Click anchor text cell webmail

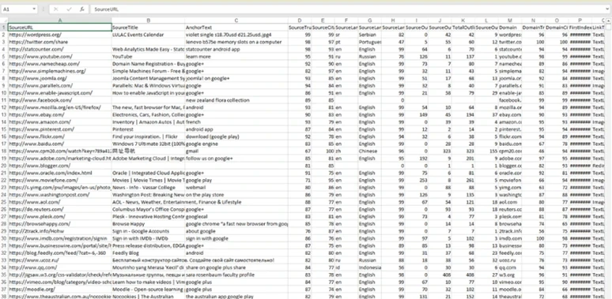pos(236,187)
